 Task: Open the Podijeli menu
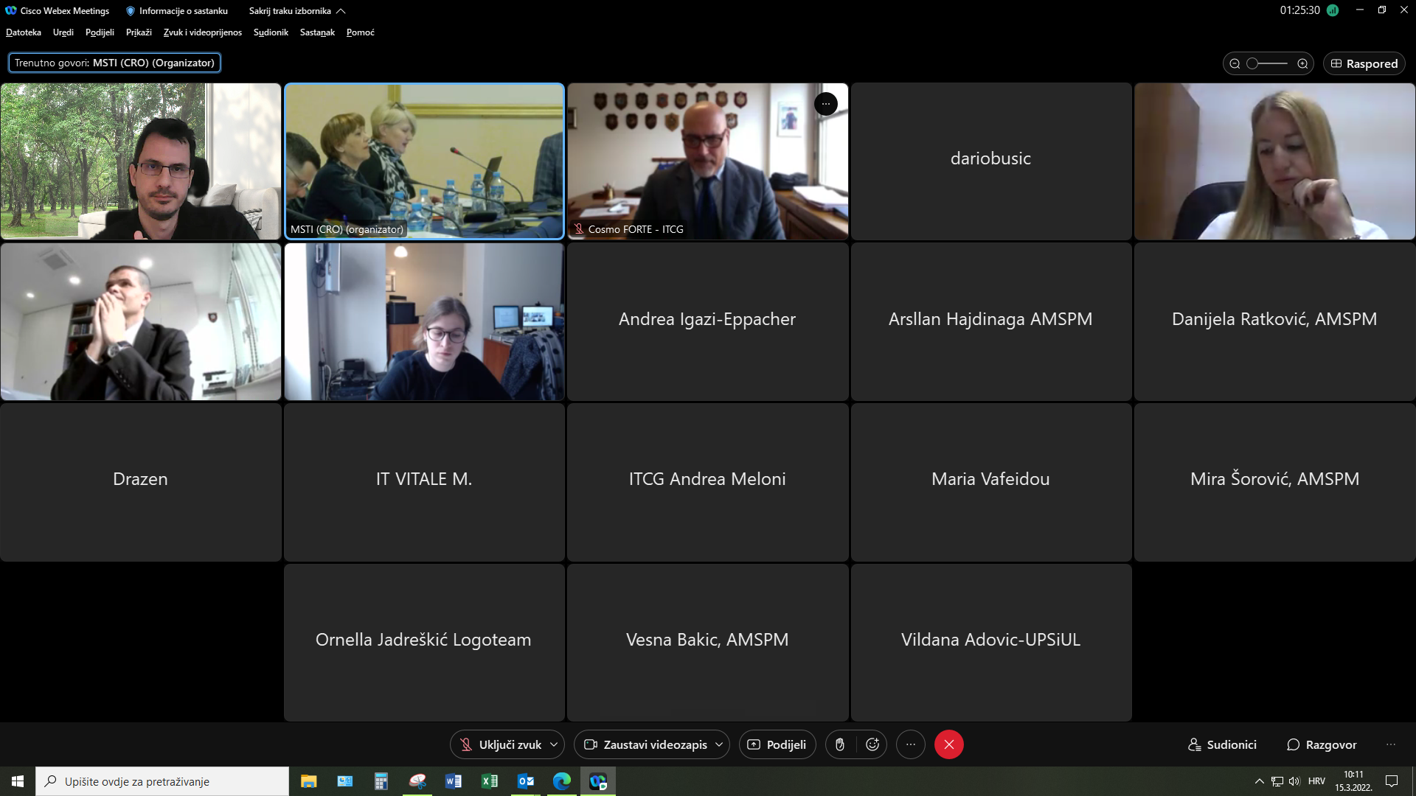(100, 32)
